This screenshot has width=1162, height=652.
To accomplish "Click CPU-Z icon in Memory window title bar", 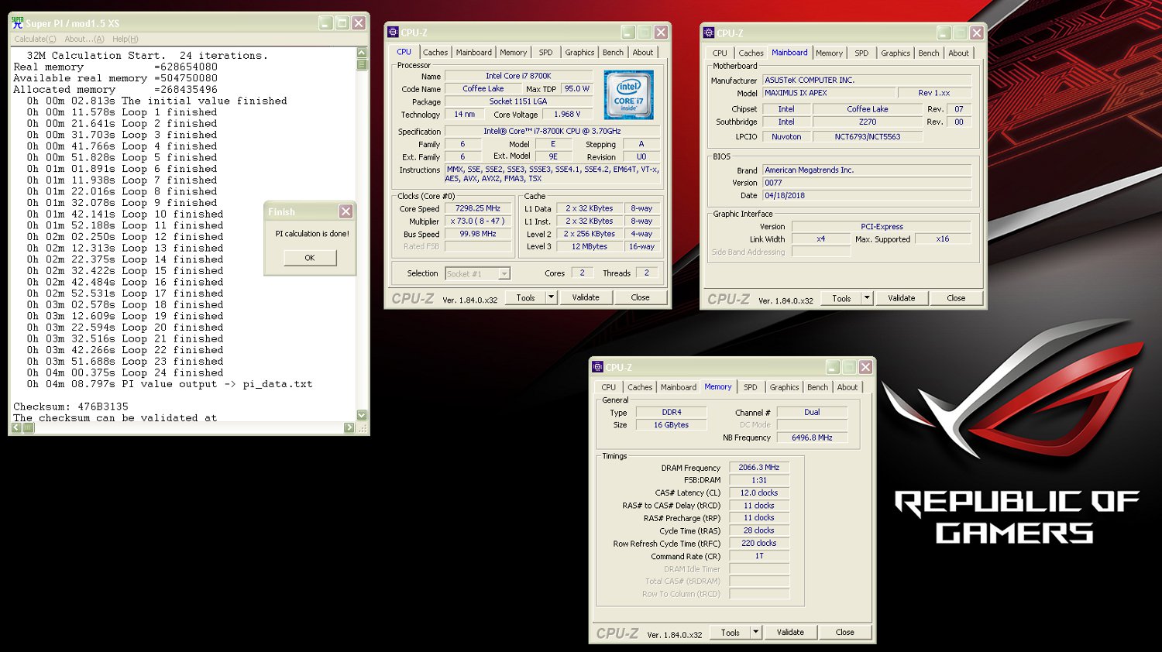I will tap(597, 367).
